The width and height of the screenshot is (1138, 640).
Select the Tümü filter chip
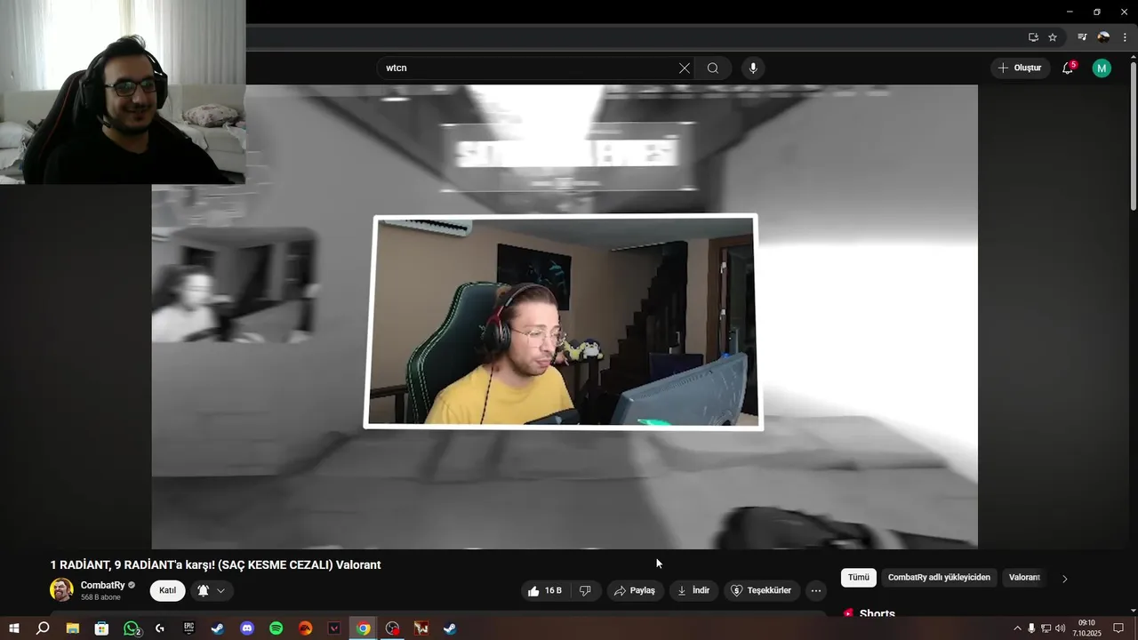pyautogui.click(x=859, y=578)
